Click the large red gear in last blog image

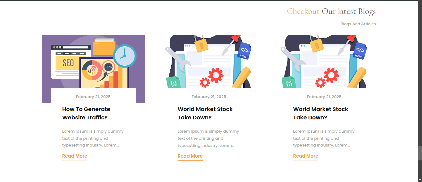[x=331, y=75]
